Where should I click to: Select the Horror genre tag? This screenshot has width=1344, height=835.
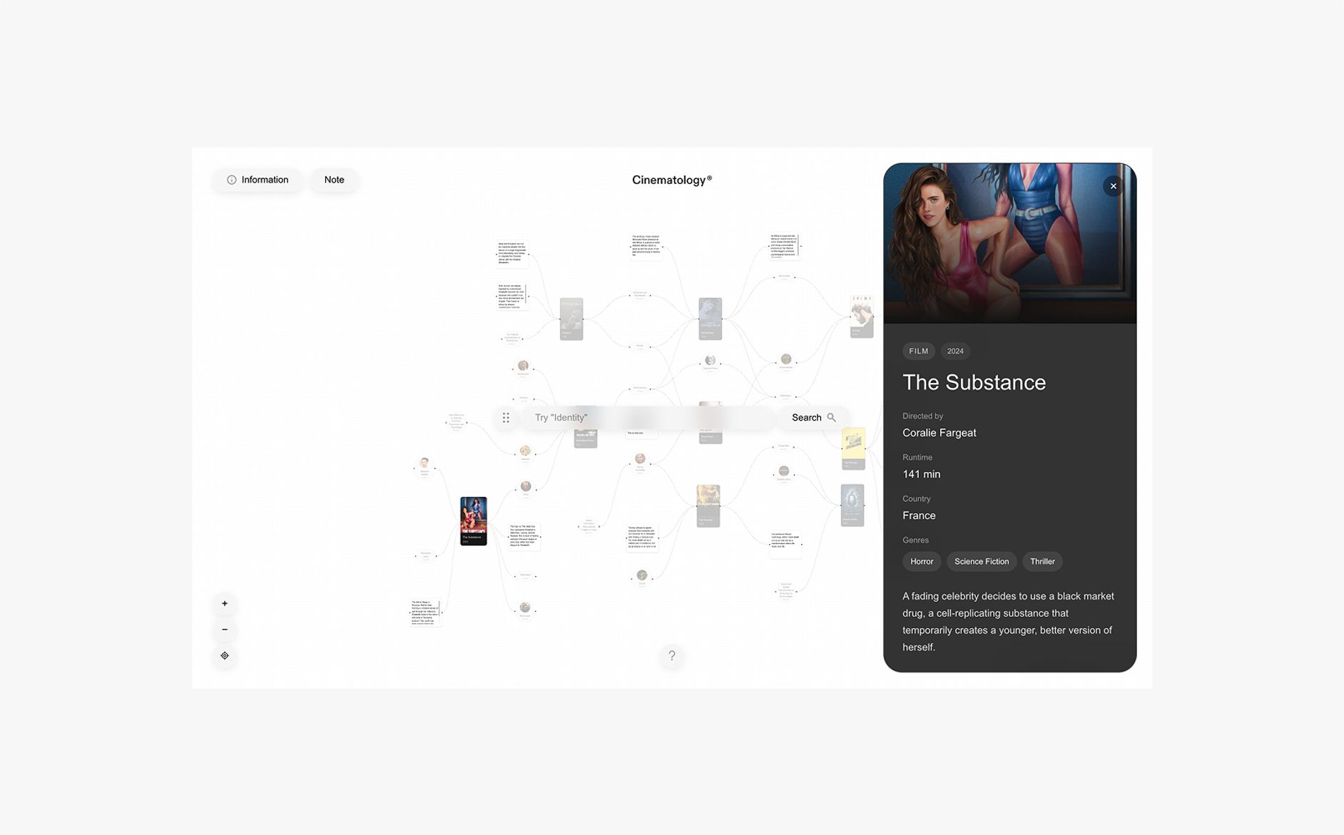[922, 562]
